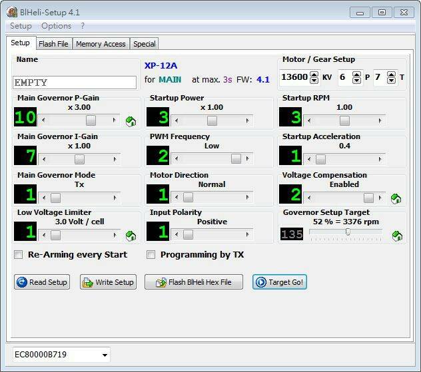Viewport: 421px width, 372px height.
Task: Click right arrow of Main Governor P-Gain scrollbar
Action: tap(115, 120)
